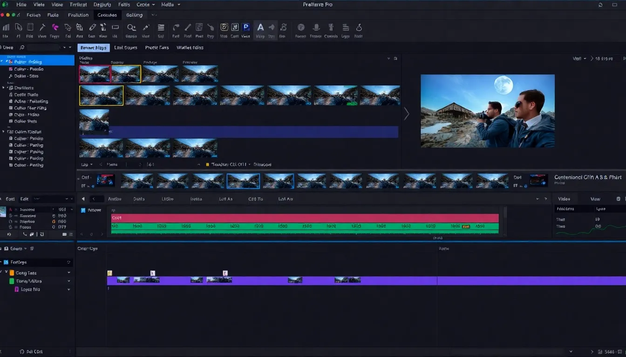Switch to the 'Last Doures' tab
The image size is (626, 357).
126,47
